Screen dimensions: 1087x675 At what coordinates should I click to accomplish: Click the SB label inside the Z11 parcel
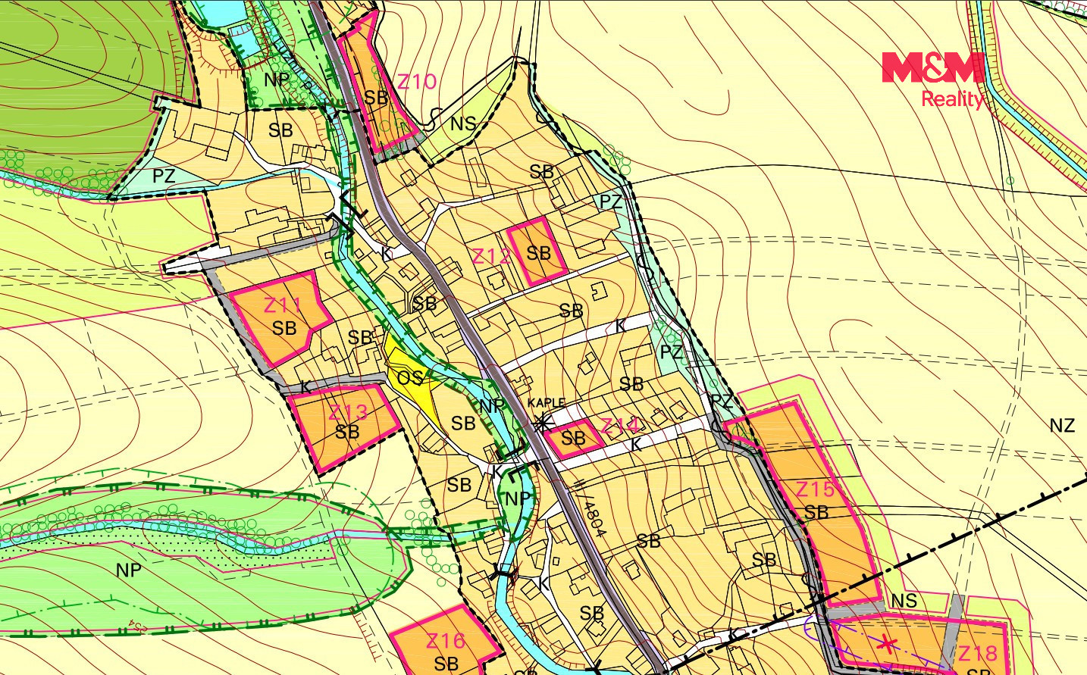(x=284, y=328)
